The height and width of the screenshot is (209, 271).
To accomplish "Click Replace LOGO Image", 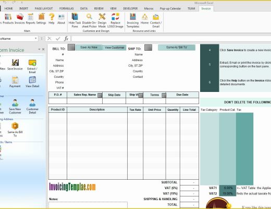I will point(115,20).
